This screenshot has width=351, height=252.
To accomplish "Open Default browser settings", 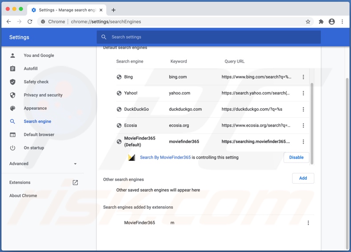I will (x=39, y=135).
